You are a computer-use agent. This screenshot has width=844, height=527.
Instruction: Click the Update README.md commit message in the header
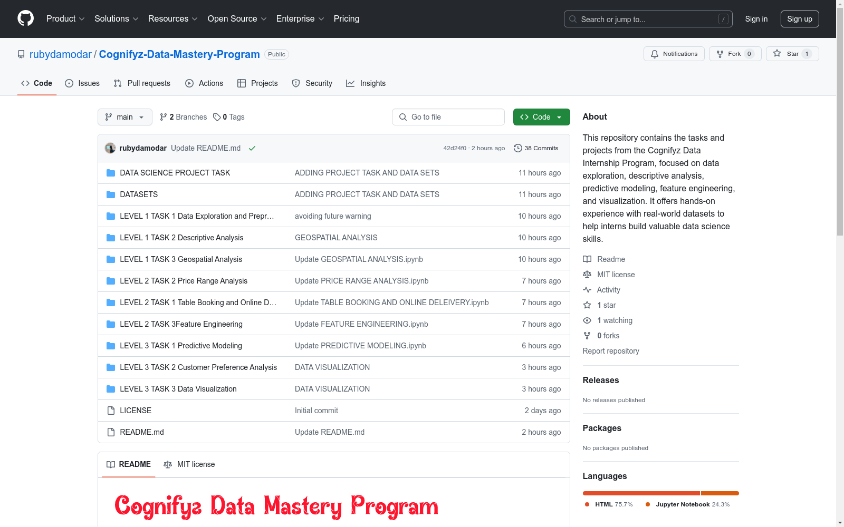point(206,148)
